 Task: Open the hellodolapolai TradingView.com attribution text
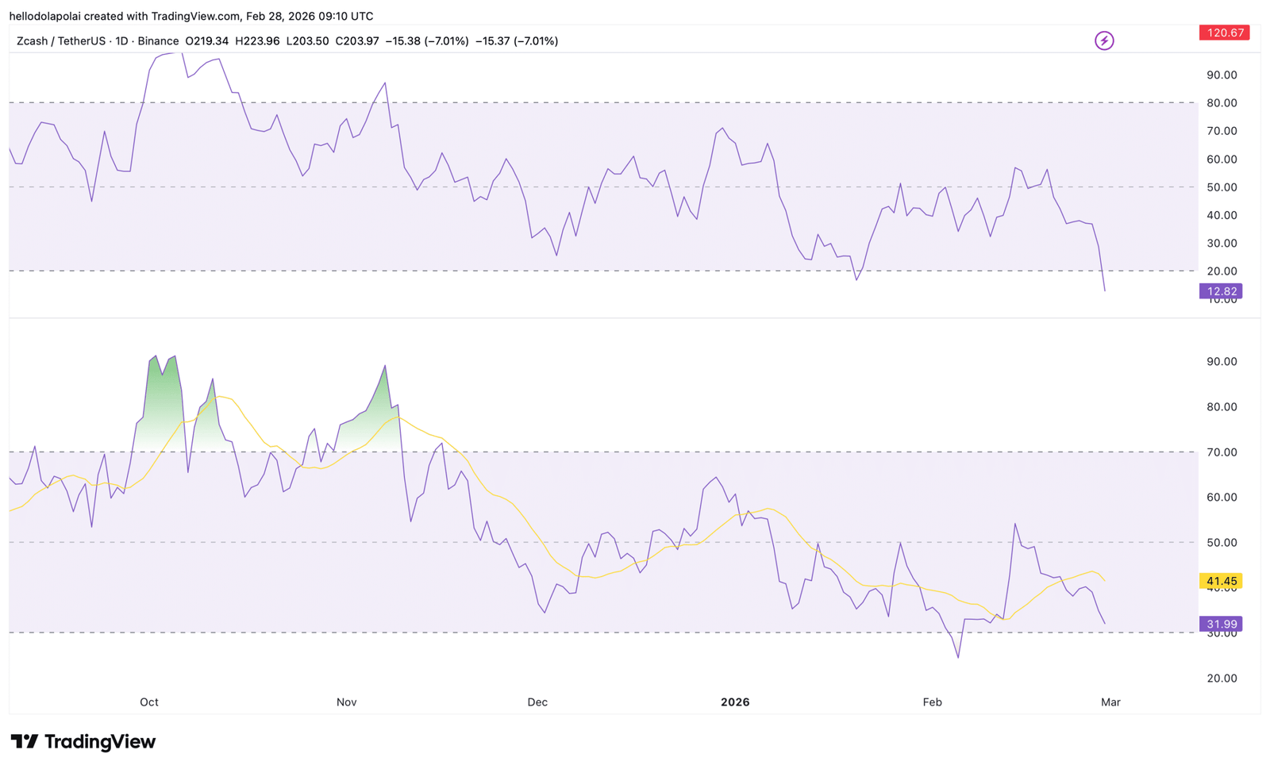(x=190, y=16)
